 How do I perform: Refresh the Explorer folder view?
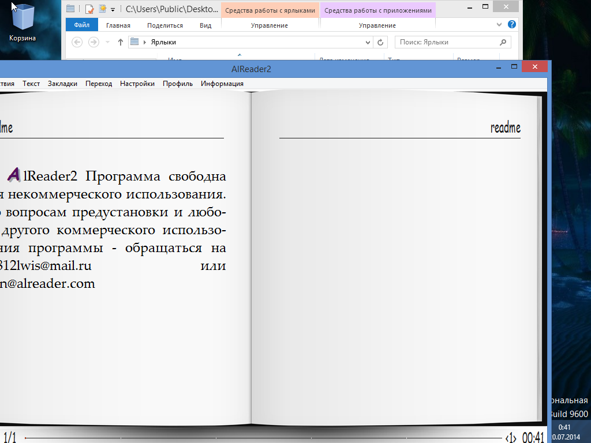click(380, 42)
